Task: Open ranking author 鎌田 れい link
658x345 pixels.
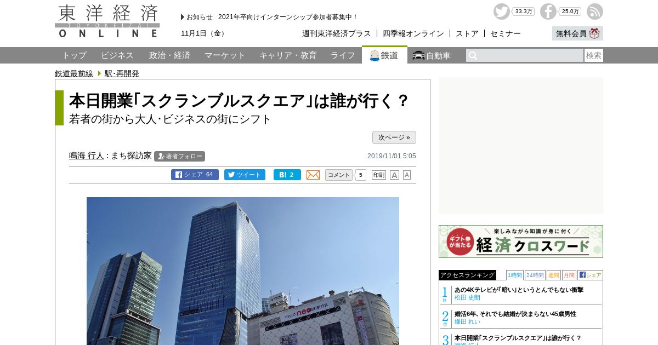Action: click(x=467, y=321)
